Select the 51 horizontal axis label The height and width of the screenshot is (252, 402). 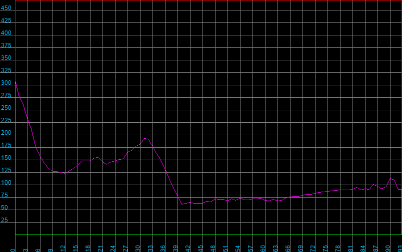[x=225, y=249]
